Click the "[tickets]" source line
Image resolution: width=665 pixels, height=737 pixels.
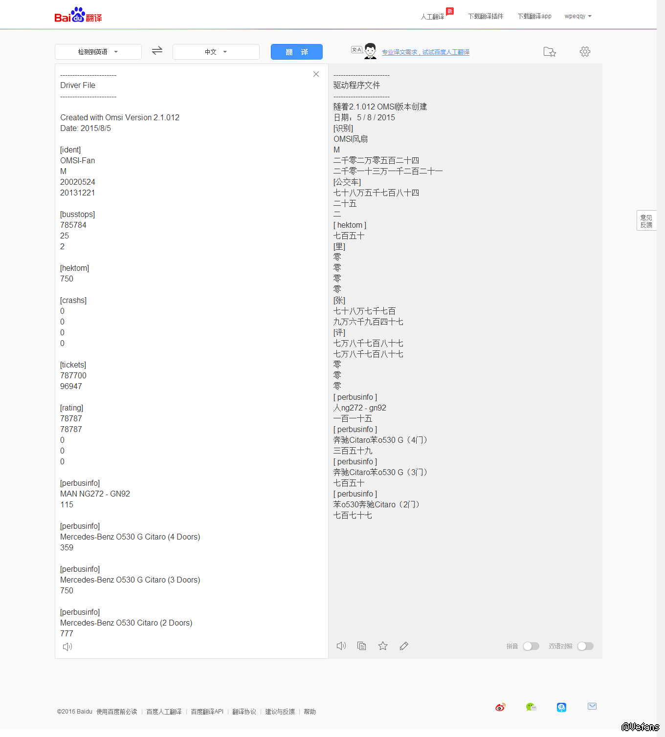(x=73, y=365)
